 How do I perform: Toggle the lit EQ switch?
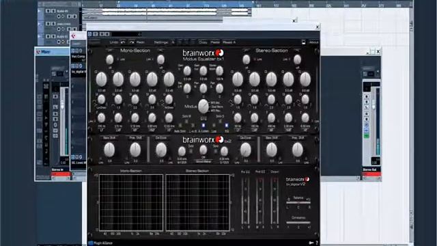point(227,126)
